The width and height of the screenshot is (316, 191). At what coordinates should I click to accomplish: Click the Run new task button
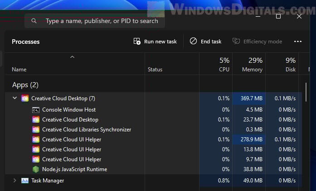(155, 42)
